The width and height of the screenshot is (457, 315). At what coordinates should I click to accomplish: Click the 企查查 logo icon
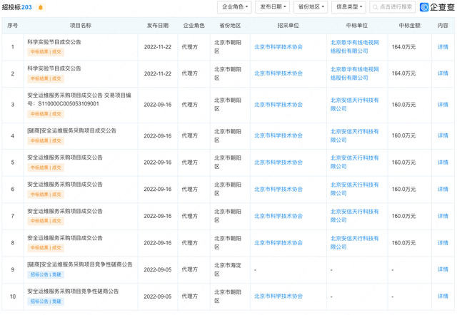click(423, 7)
